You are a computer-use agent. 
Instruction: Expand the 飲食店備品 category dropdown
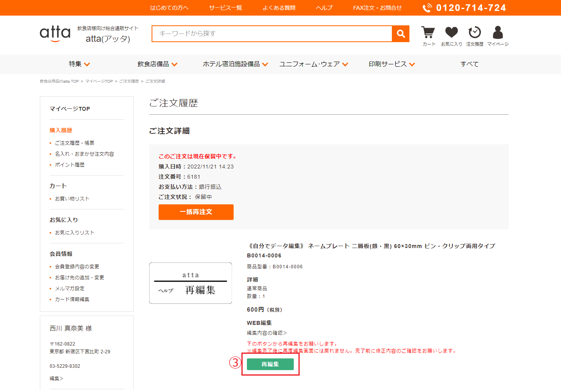click(157, 64)
